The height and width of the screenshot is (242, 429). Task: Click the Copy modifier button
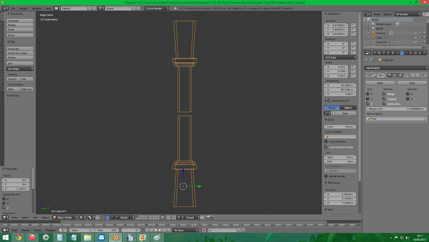[x=412, y=83]
